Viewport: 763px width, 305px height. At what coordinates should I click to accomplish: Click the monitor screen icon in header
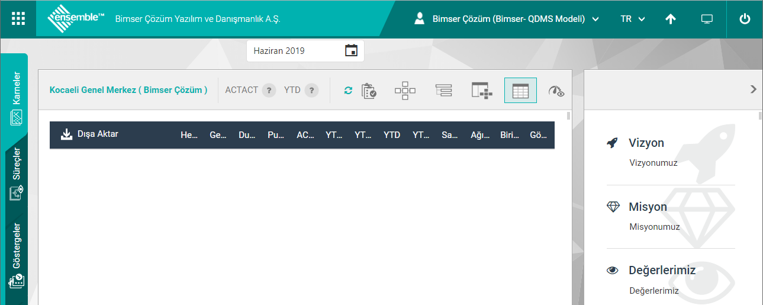tap(706, 19)
